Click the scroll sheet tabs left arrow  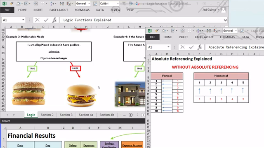(x=7, y=115)
